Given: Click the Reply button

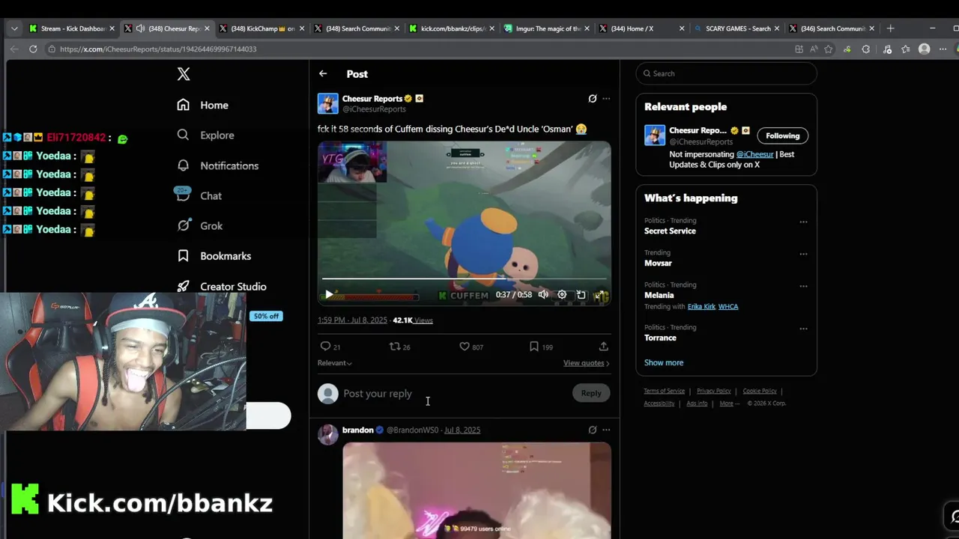Looking at the screenshot, I should [591, 393].
